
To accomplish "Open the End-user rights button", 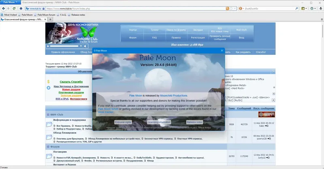I will [x=123, y=122].
